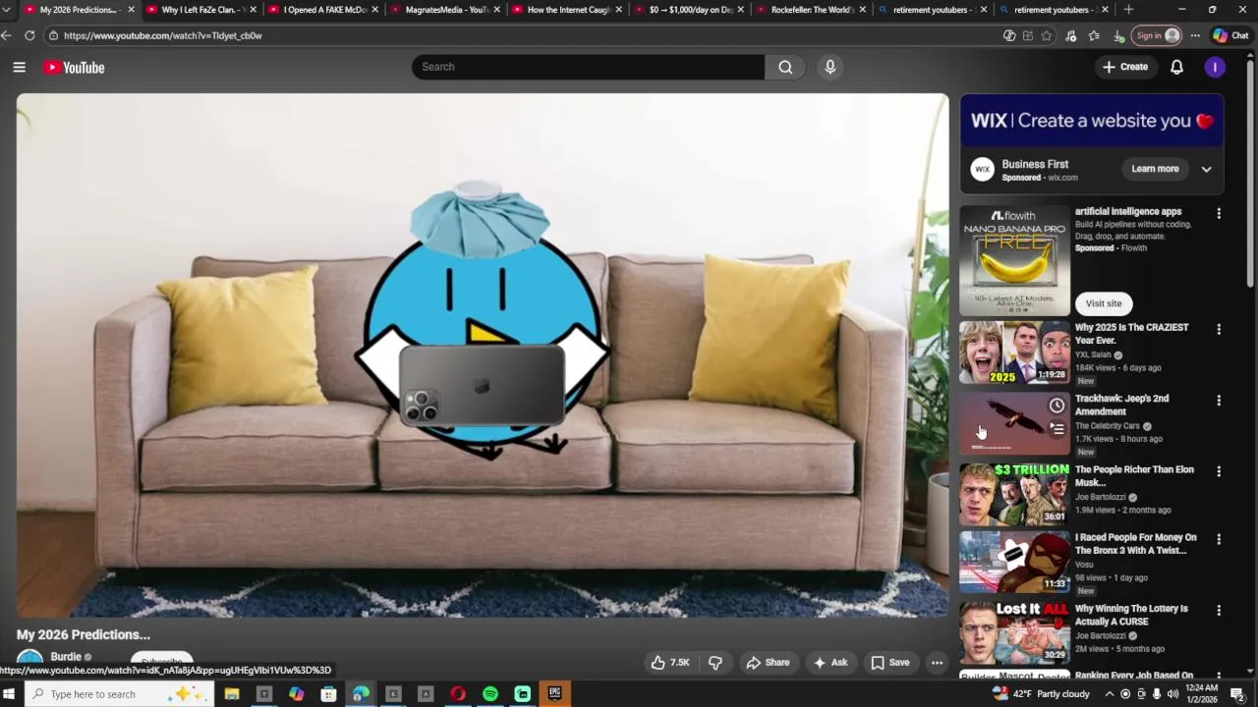Open the I Raced People For Money title

[x=1135, y=544]
